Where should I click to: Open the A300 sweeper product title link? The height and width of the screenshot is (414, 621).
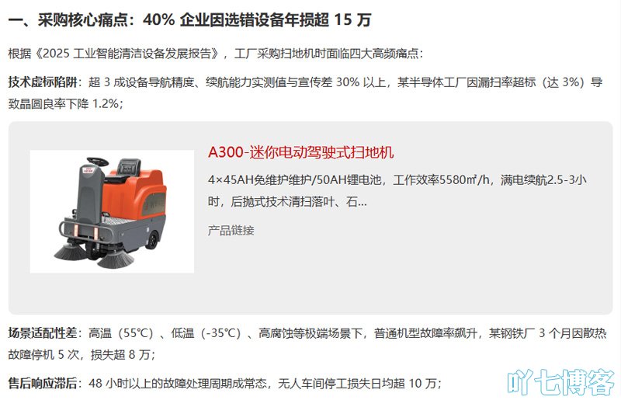300,152
